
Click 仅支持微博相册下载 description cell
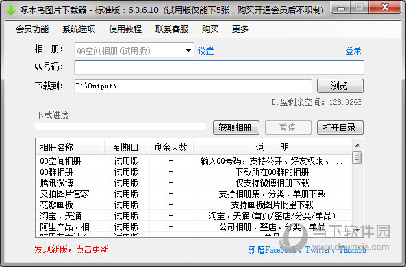pyautogui.click(x=272, y=183)
